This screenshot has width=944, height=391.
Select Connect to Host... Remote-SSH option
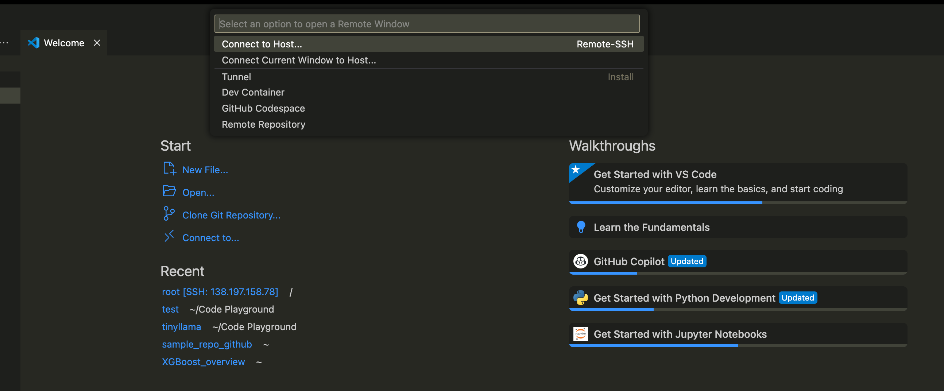(x=428, y=44)
